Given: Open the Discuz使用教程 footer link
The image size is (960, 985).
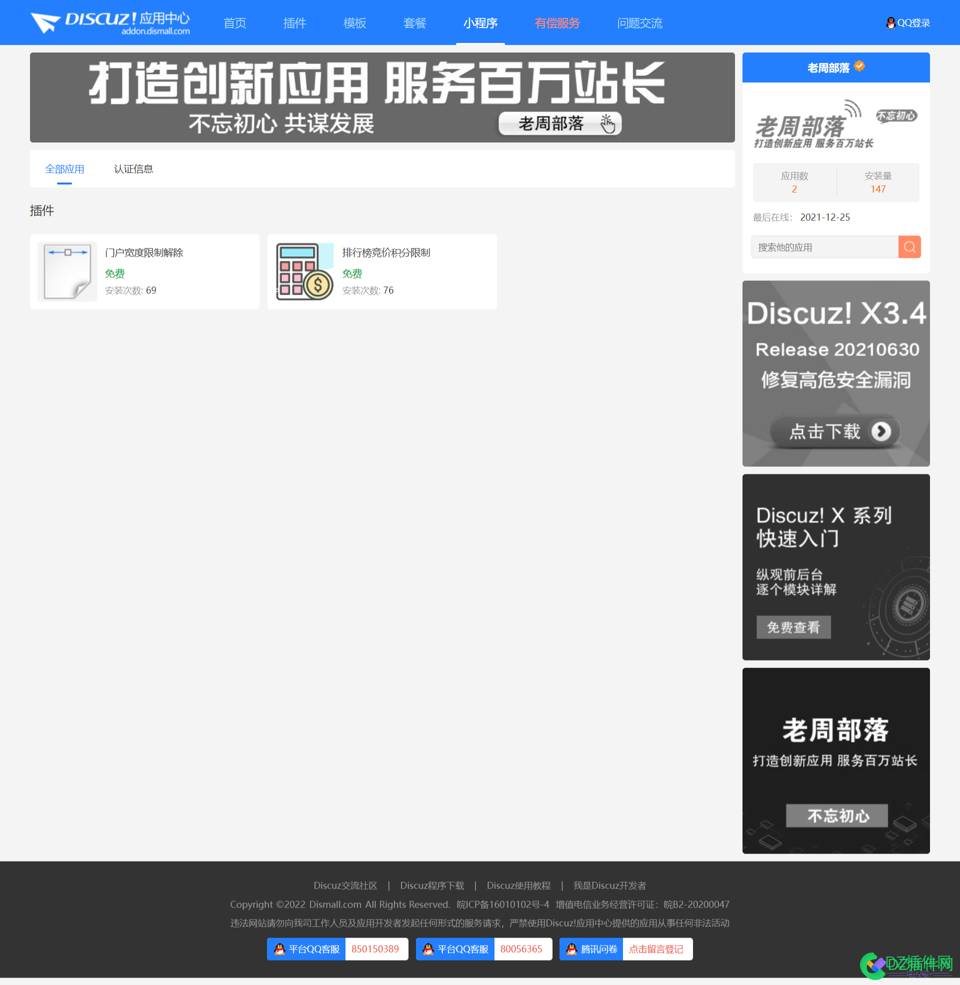Looking at the screenshot, I should pyautogui.click(x=519, y=885).
